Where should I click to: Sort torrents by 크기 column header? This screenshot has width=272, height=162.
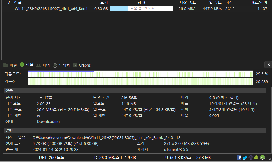coord(104,3)
